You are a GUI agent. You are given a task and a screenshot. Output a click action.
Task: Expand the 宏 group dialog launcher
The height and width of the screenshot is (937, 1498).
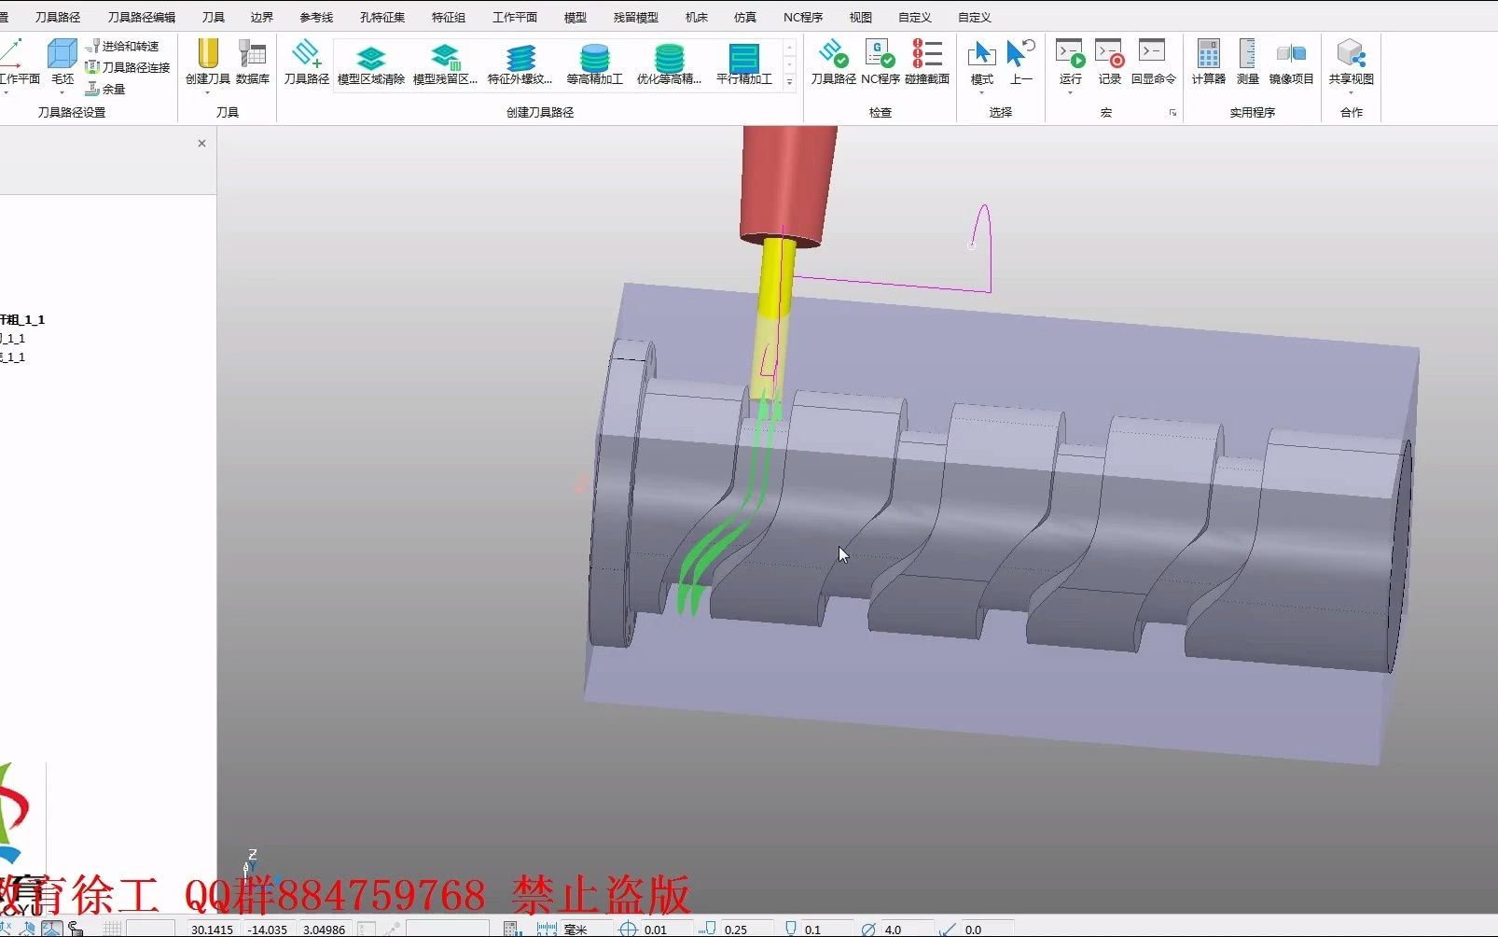(x=1172, y=113)
